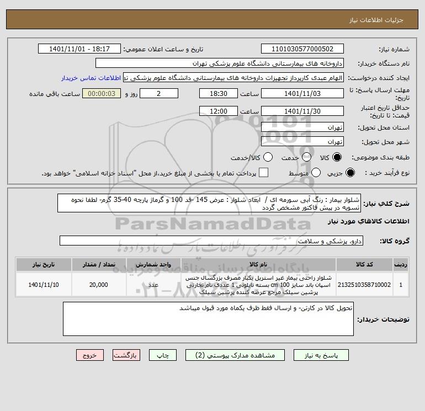Viewport: 425px width, 411px height.
Task: Click the goods group field دارو، پزشکی و سلامت
Action: [x=211, y=241]
